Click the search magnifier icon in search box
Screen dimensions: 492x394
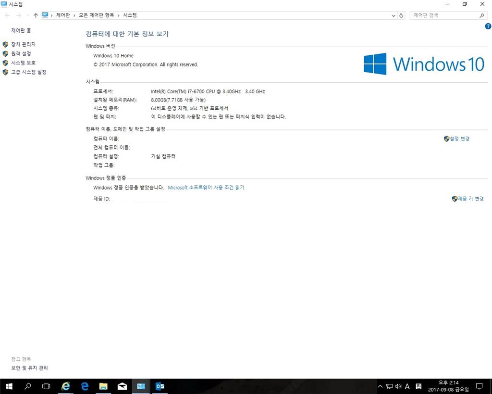click(481, 15)
